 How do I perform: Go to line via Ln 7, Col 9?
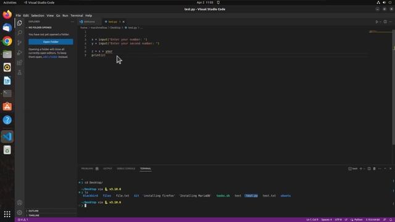312,220
